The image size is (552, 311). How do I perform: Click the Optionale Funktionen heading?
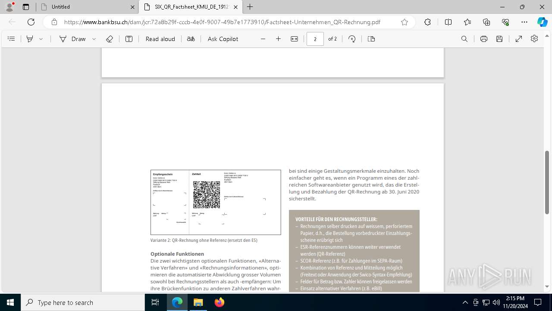click(x=177, y=254)
